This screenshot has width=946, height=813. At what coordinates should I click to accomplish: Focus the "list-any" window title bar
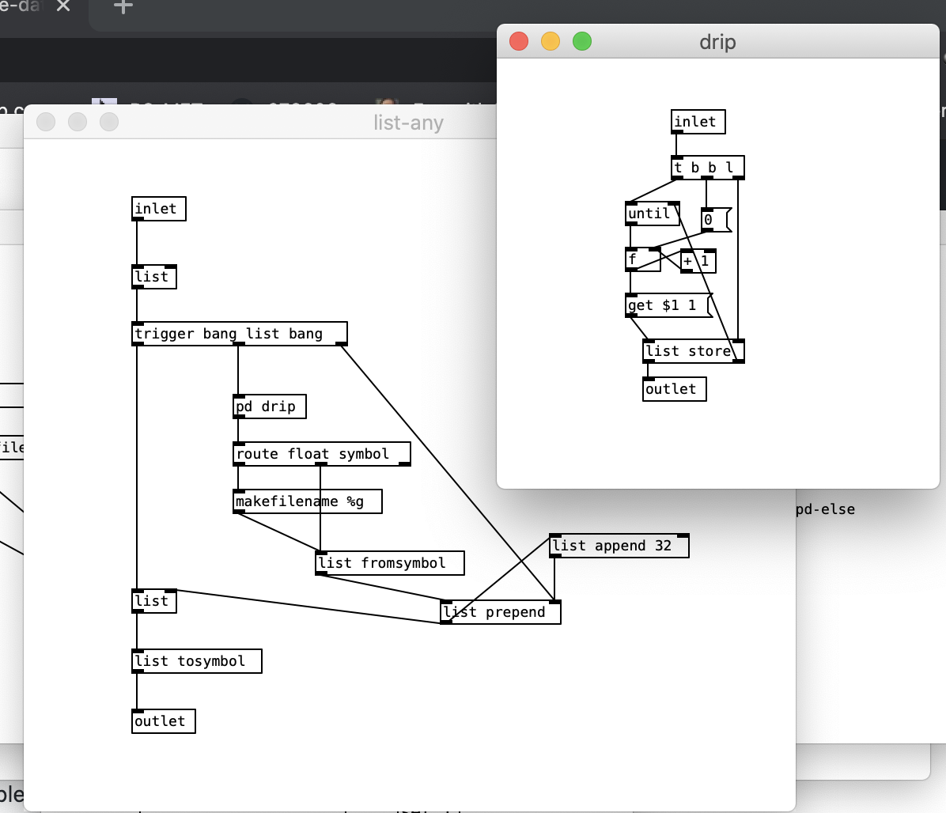[x=408, y=122]
